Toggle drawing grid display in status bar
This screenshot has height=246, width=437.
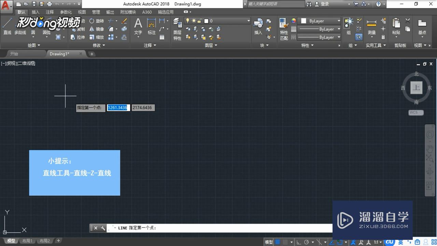click(x=278, y=242)
